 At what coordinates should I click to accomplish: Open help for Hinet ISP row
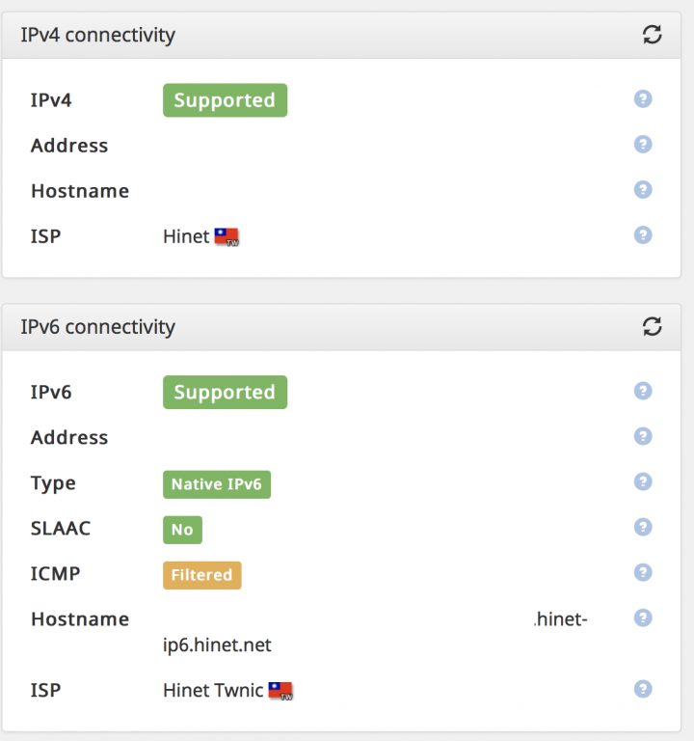(643, 234)
